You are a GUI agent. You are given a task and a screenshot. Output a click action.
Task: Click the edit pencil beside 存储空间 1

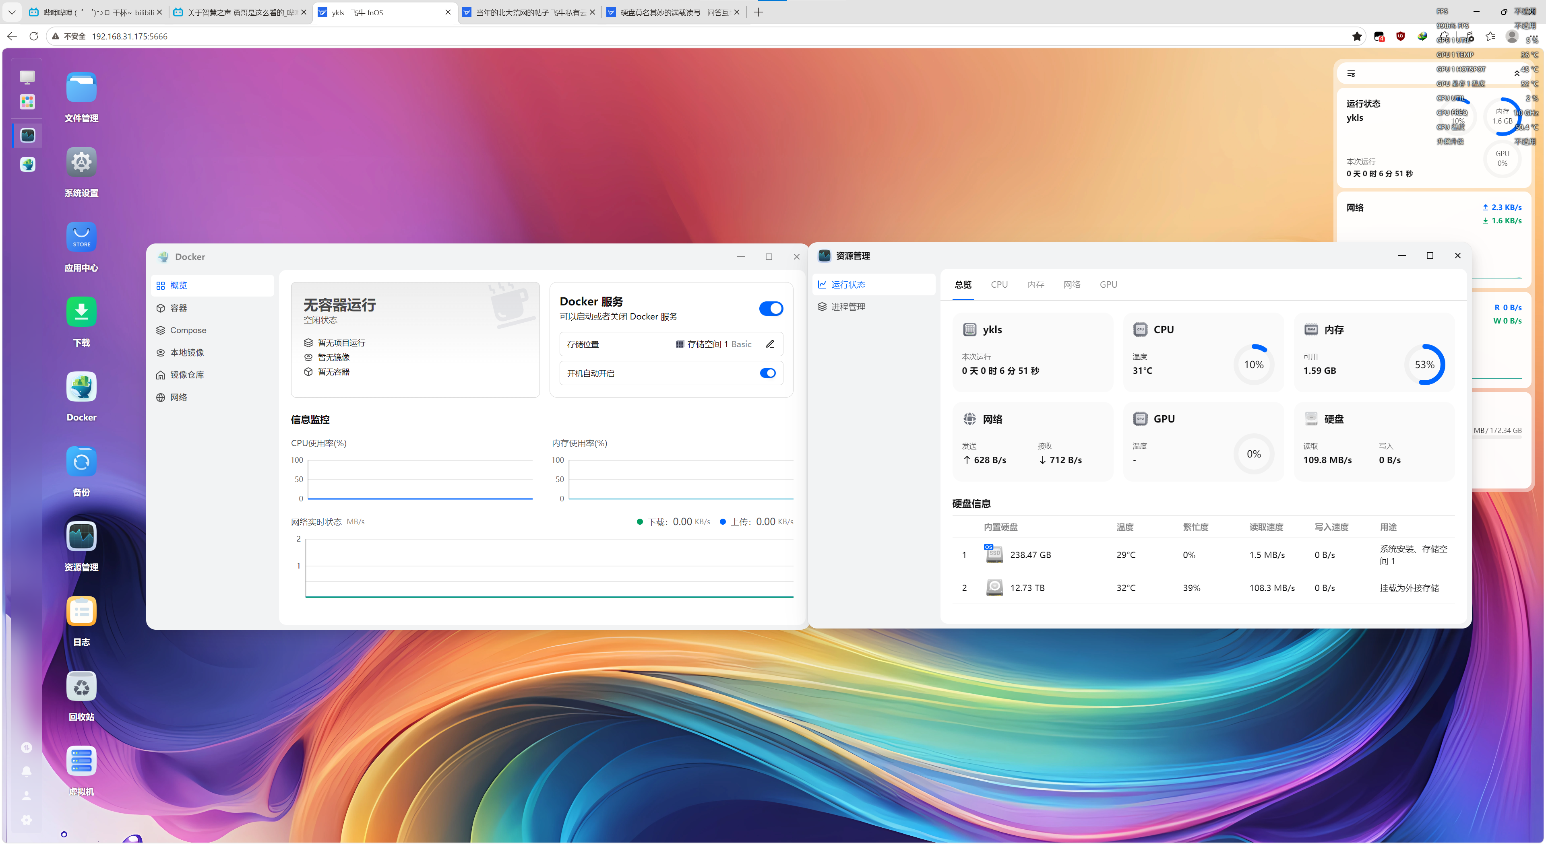[x=770, y=344]
